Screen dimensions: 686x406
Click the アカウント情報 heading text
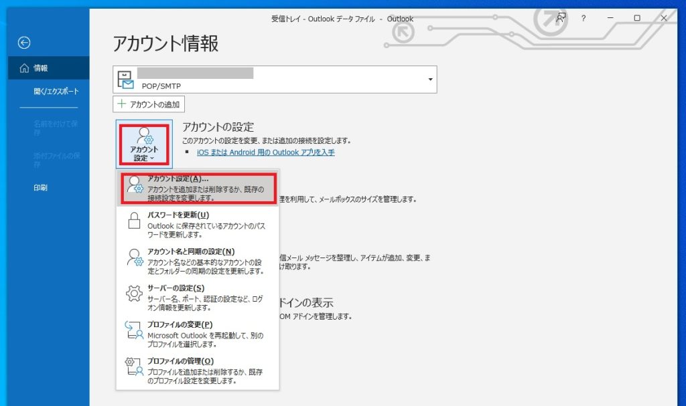(166, 43)
